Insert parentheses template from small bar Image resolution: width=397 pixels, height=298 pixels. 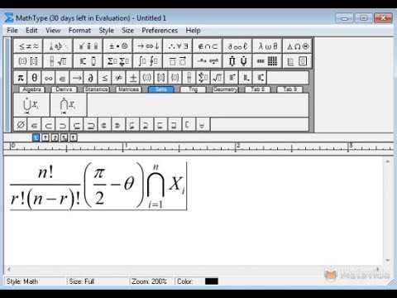point(147,78)
